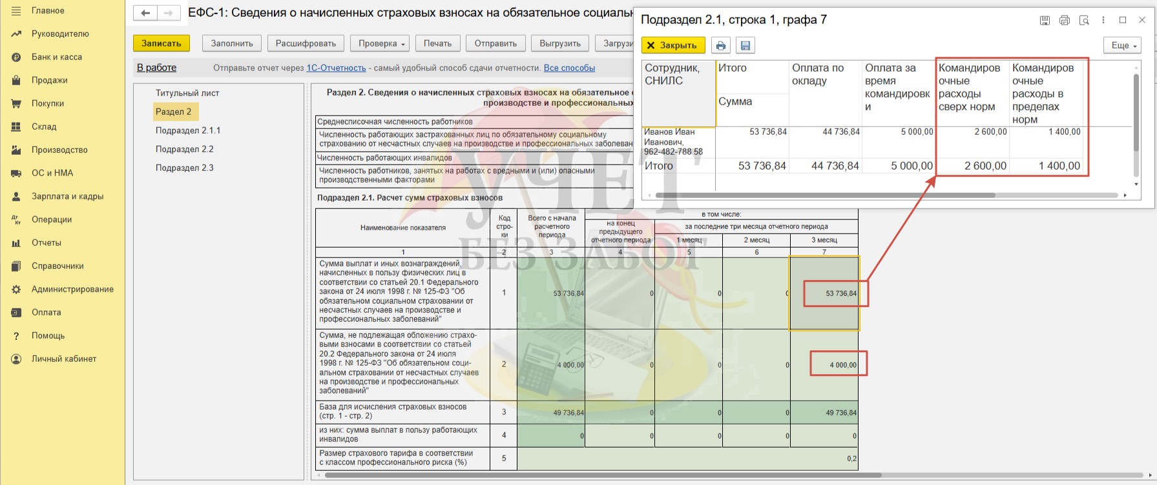This screenshot has width=1157, height=485.
Task: Click the Печать button
Action: click(x=437, y=43)
